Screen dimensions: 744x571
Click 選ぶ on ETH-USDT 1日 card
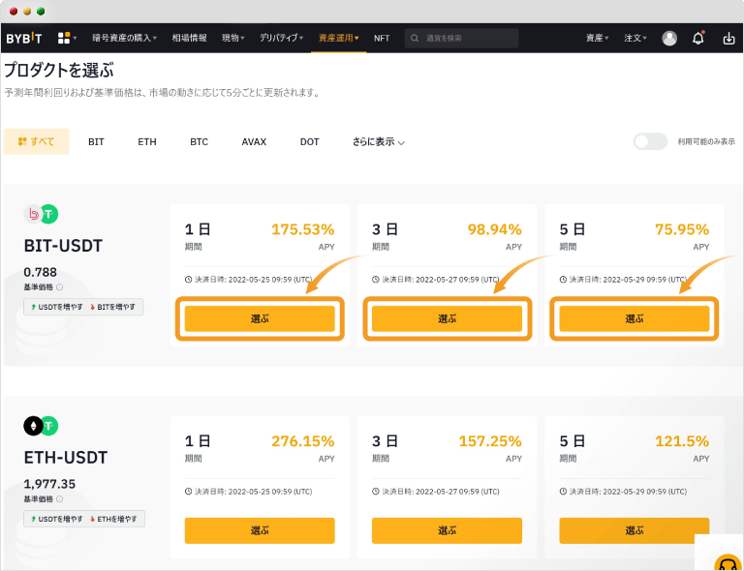pos(260,530)
